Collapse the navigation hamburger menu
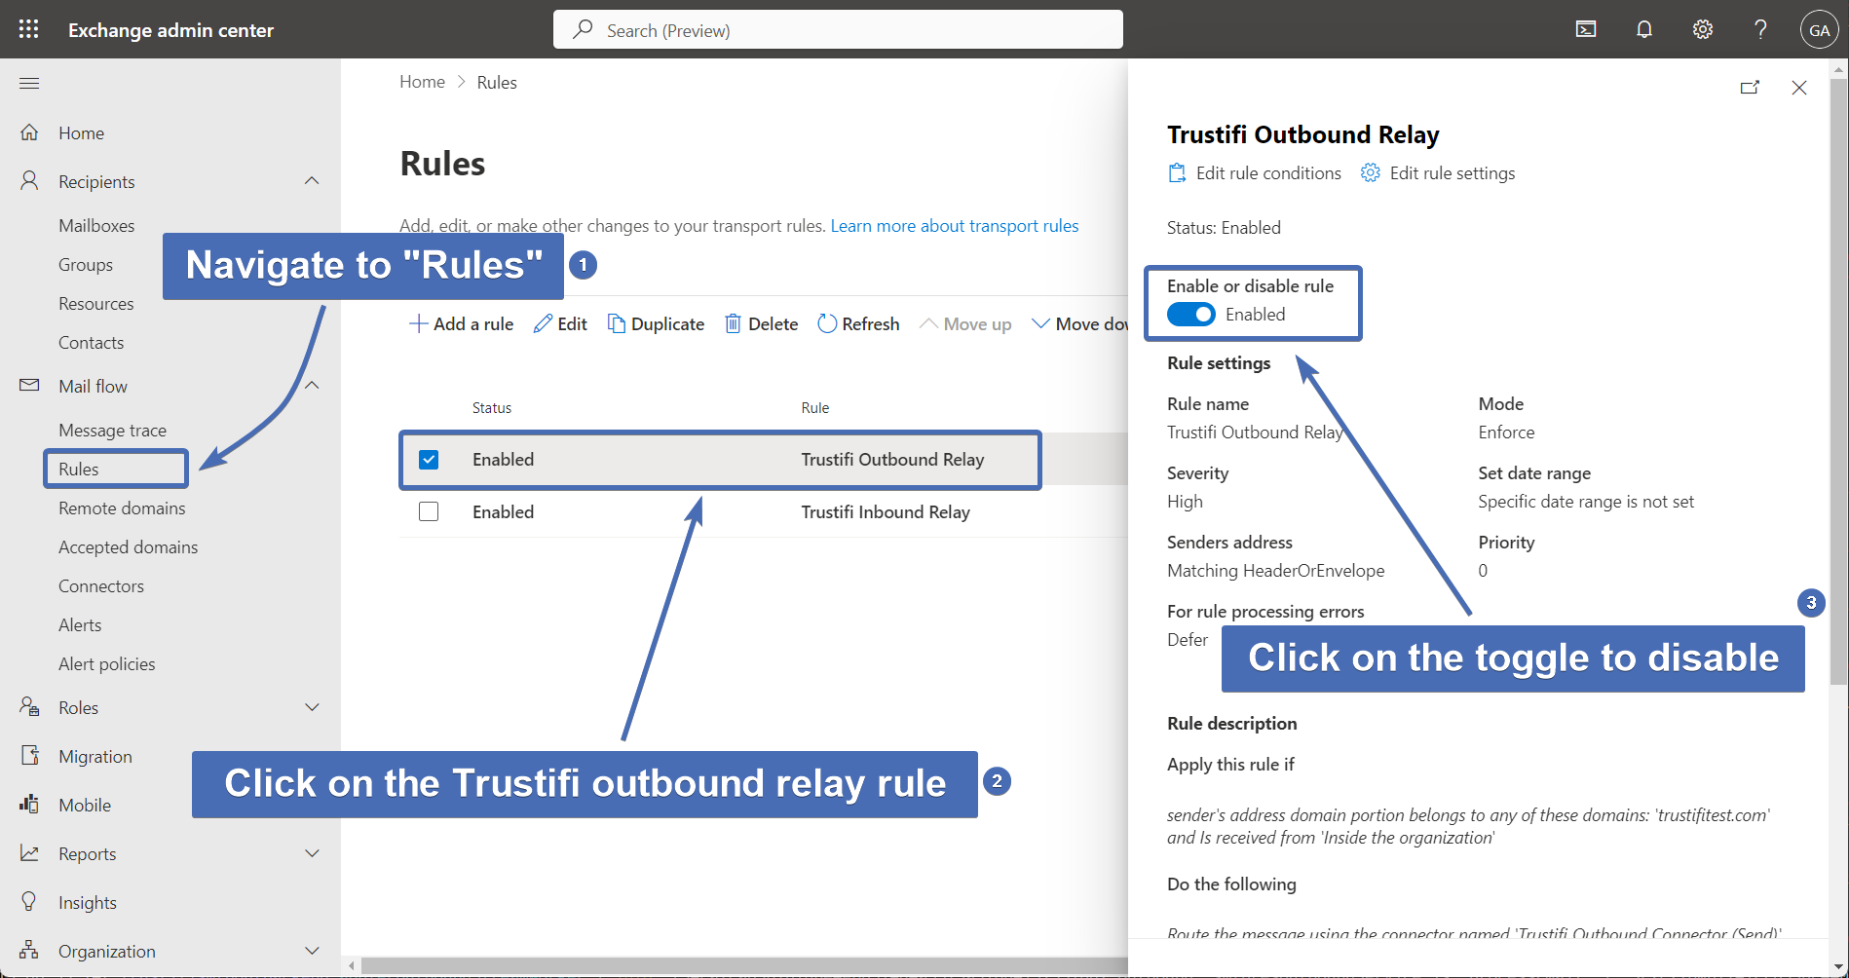The width and height of the screenshot is (1849, 978). [29, 83]
